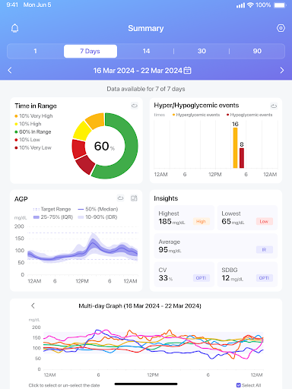292x389 pixels.
Task: Open notifications bell icon
Action: (x=15, y=28)
